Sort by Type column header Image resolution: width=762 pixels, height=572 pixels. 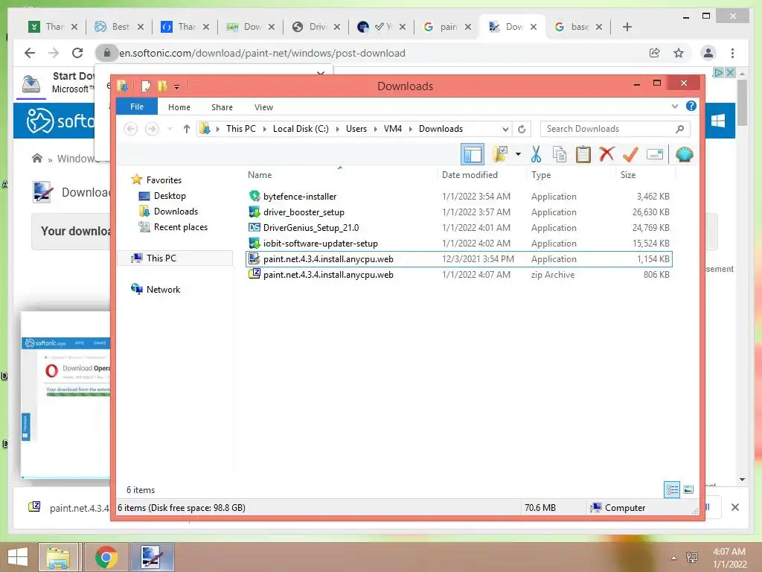541,175
